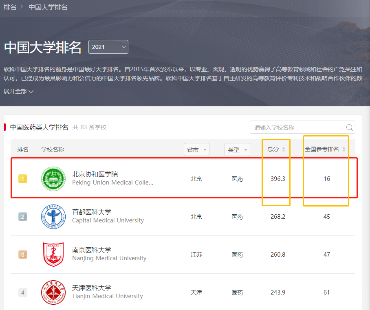
Task: Click 江苏 in the Nanjing row
Action: pos(196,255)
